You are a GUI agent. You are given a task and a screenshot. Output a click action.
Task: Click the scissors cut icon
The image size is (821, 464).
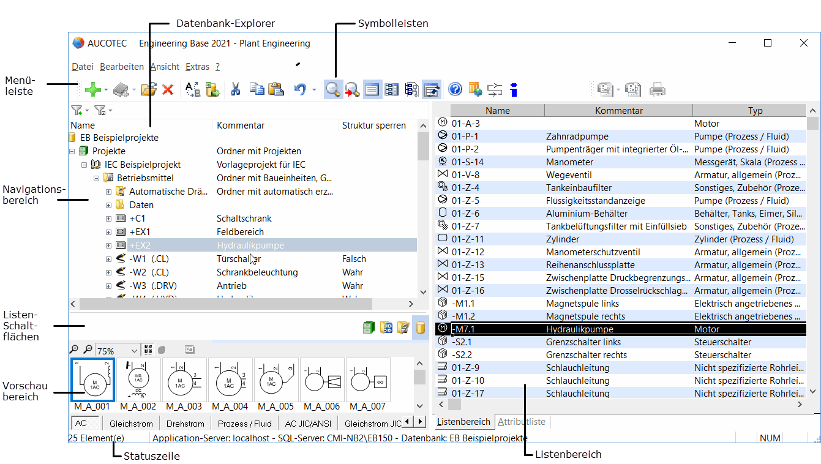235,90
